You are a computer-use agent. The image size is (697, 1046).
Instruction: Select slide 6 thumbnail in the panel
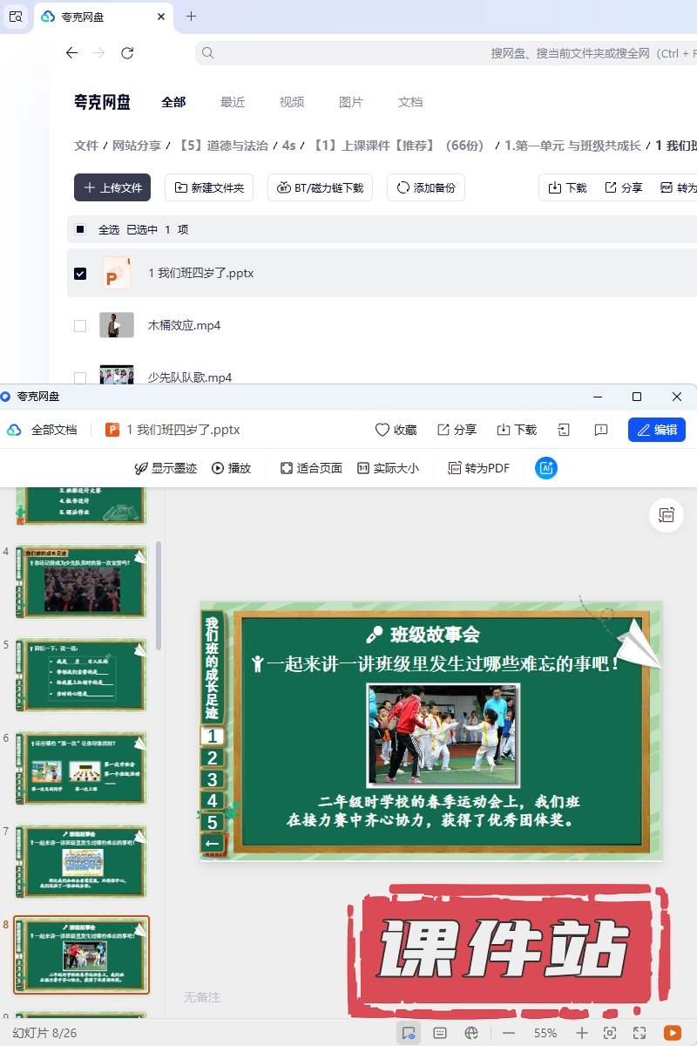[82, 768]
